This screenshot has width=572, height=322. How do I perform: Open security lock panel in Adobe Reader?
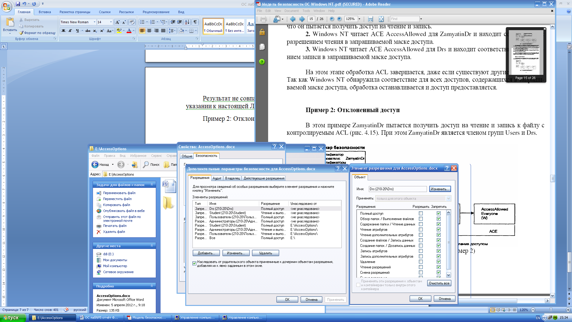tap(262, 32)
